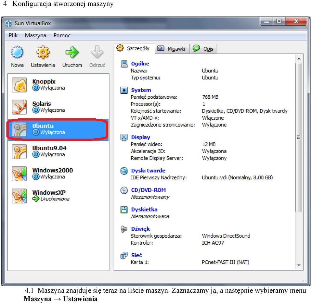Click the selected Ubuntu machine's OS icon
The height and width of the screenshot is (303, 312).
click(19, 129)
